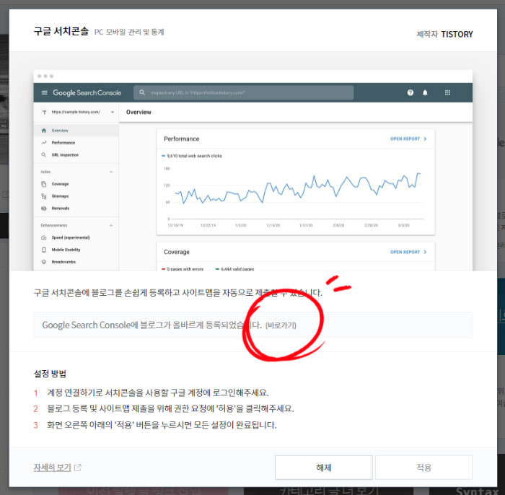Viewport: 505px width, 495px height.
Task: Select URL inspection in the preview sidebar
Action: coord(76,155)
